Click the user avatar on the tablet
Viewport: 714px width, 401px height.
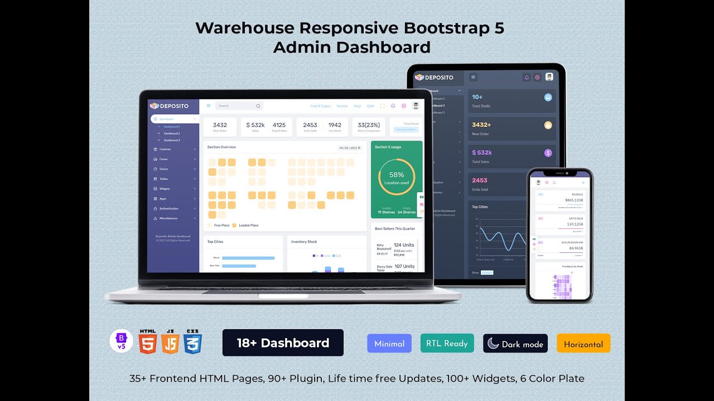point(549,77)
